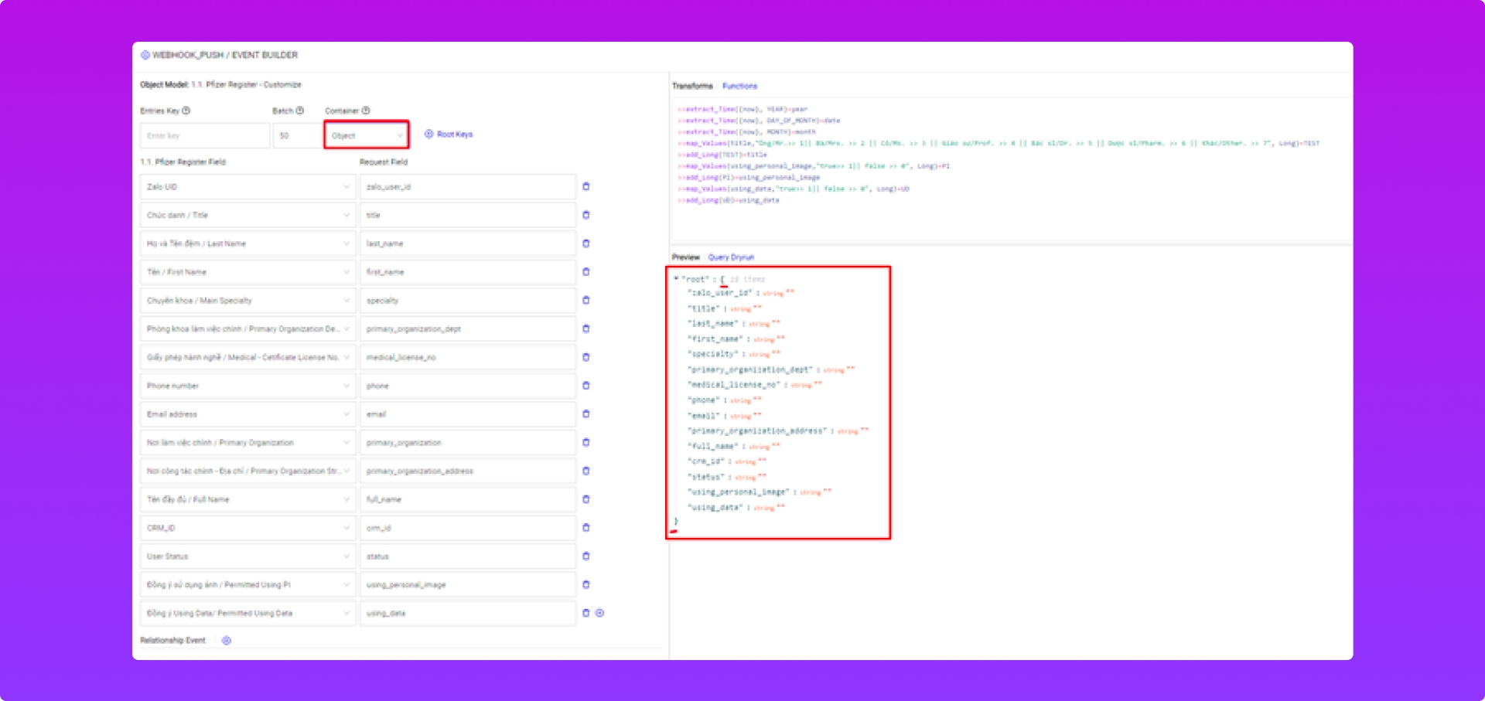1485x701 pixels.
Task: Collapse the root node in the JSON preview
Action: (x=676, y=279)
